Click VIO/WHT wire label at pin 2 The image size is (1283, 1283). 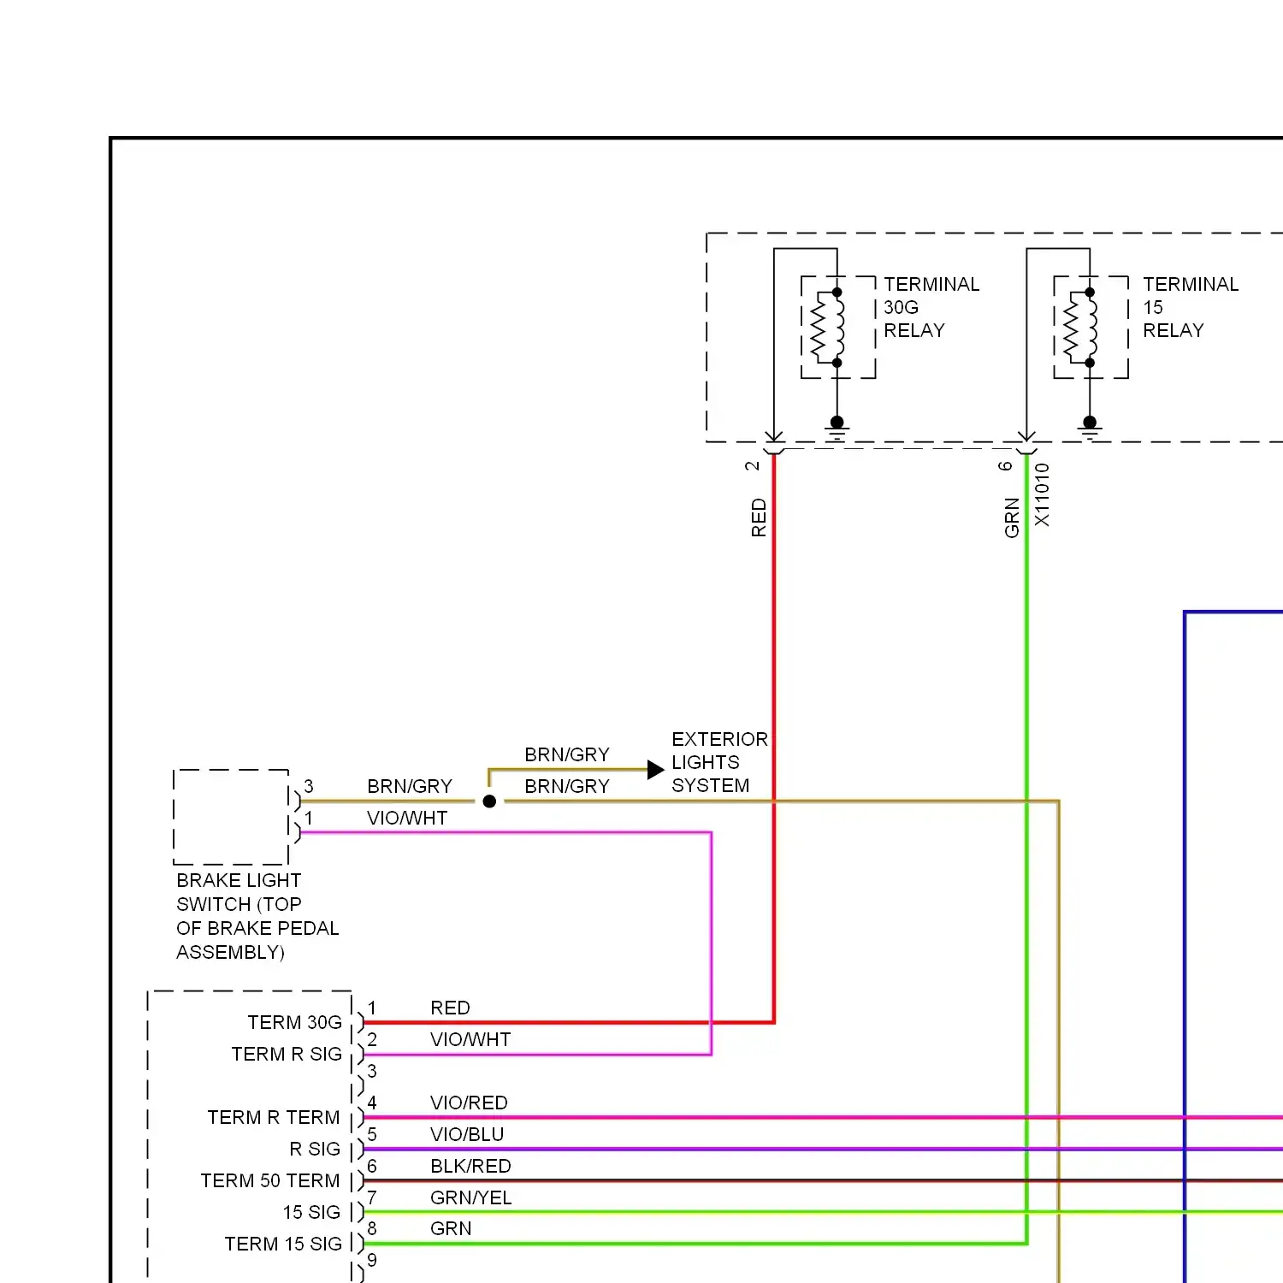(470, 1039)
